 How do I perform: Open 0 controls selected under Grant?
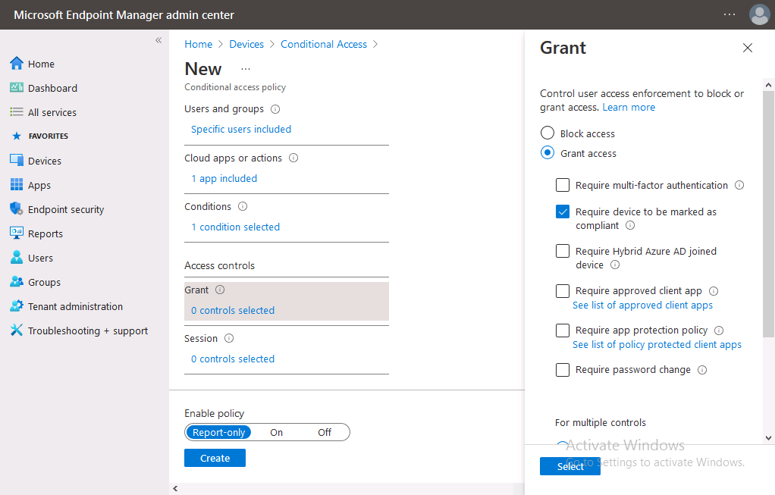click(233, 310)
